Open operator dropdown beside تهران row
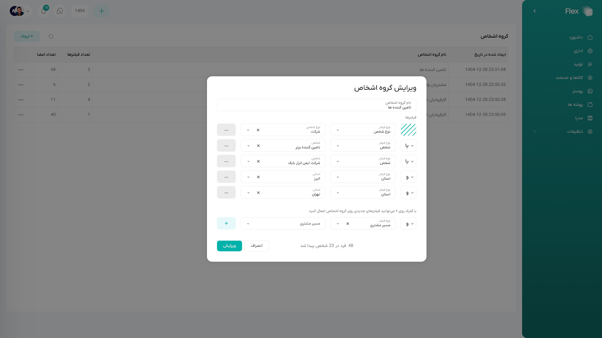Screen dimensions: 602x338 (409, 193)
